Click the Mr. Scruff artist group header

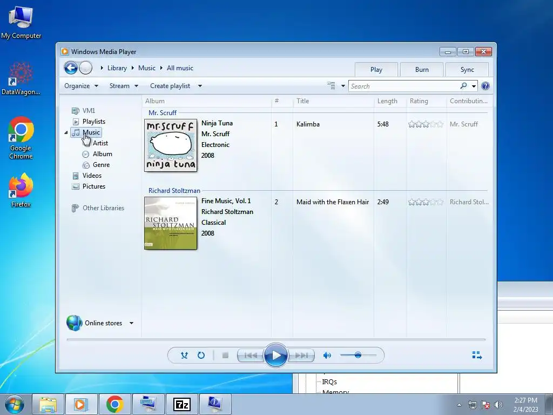162,112
